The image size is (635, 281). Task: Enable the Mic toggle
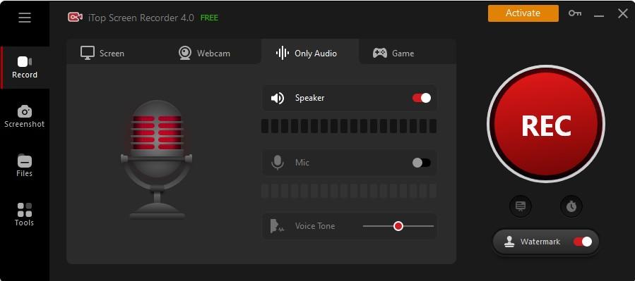tap(422, 163)
